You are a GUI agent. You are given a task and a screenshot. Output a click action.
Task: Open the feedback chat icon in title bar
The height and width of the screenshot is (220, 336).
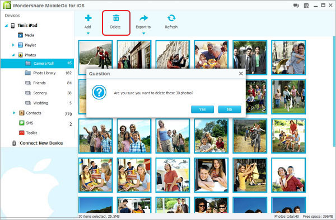[x=296, y=6]
